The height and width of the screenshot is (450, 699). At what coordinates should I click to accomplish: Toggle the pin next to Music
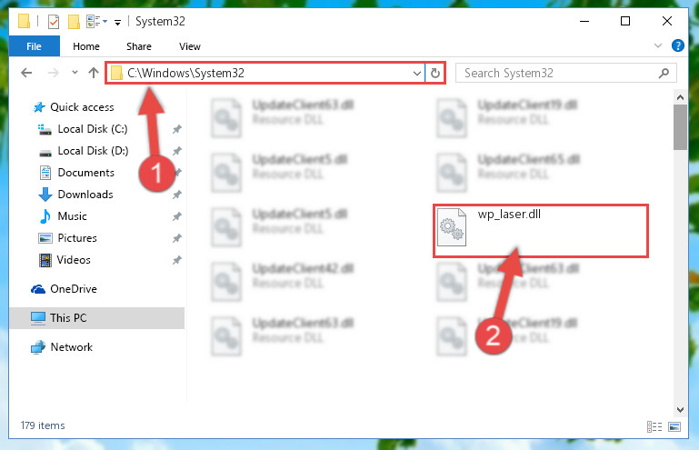point(177,216)
